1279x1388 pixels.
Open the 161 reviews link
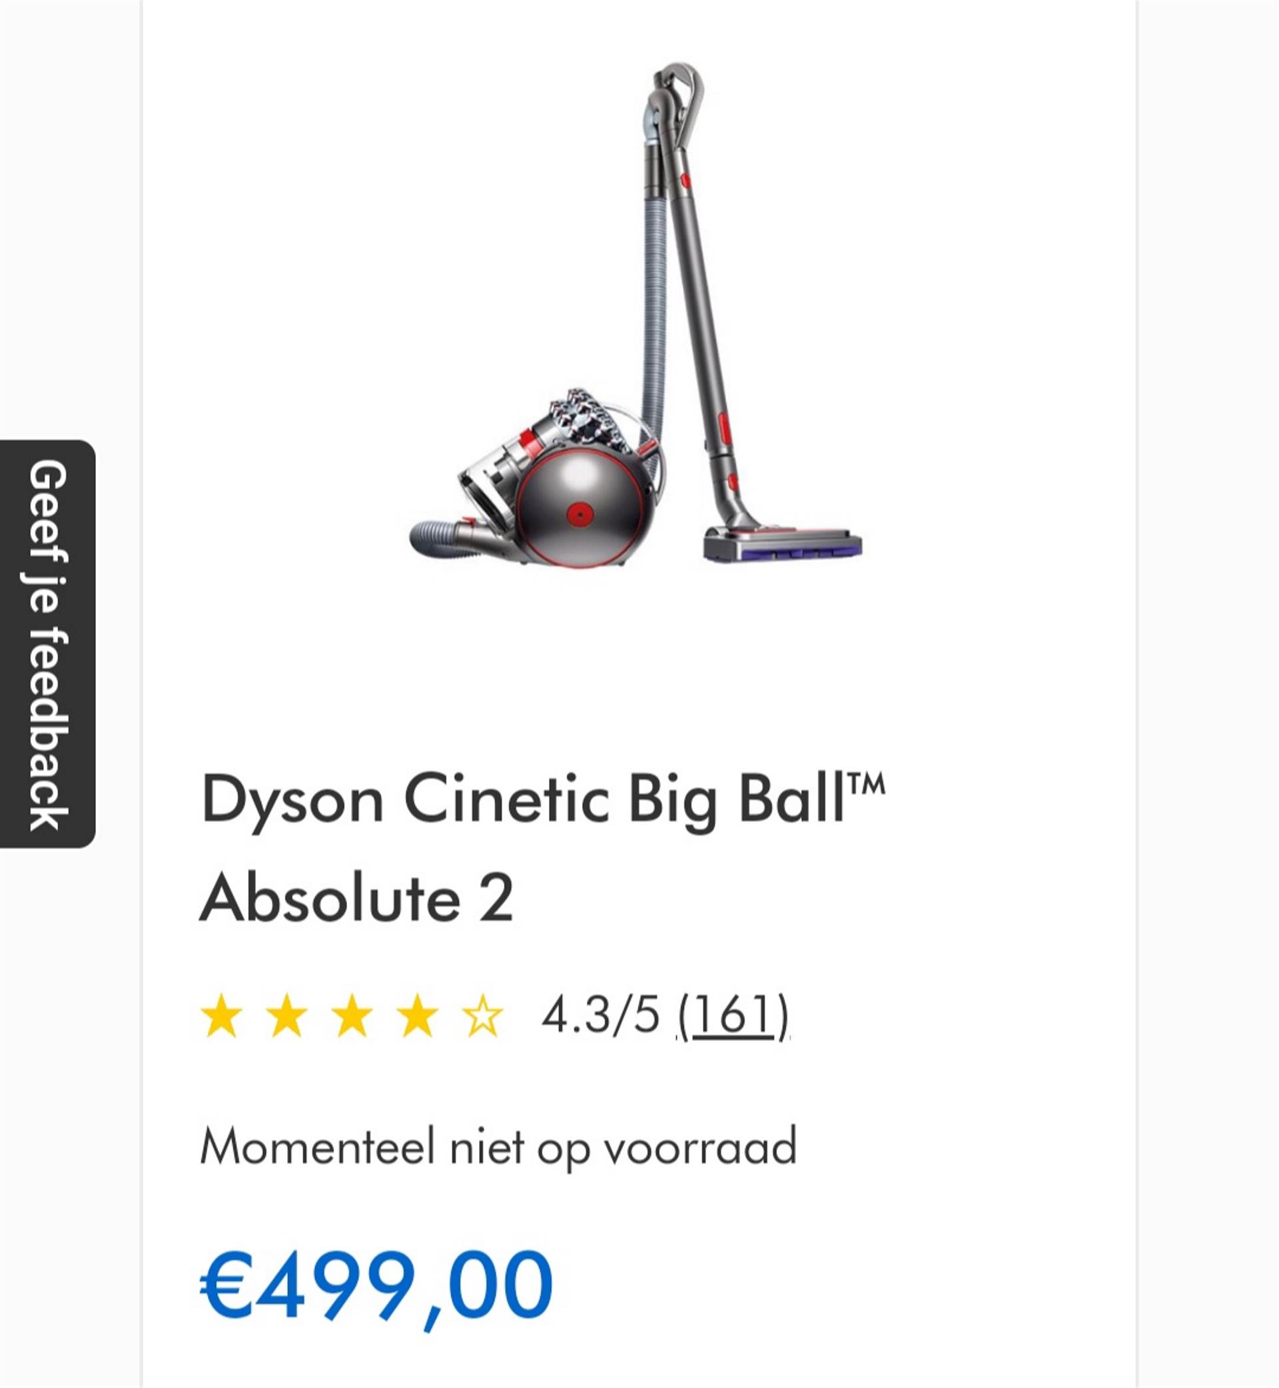[733, 1016]
